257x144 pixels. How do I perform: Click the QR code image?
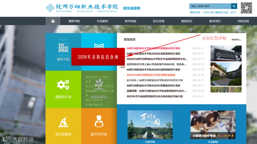(x=246, y=8)
